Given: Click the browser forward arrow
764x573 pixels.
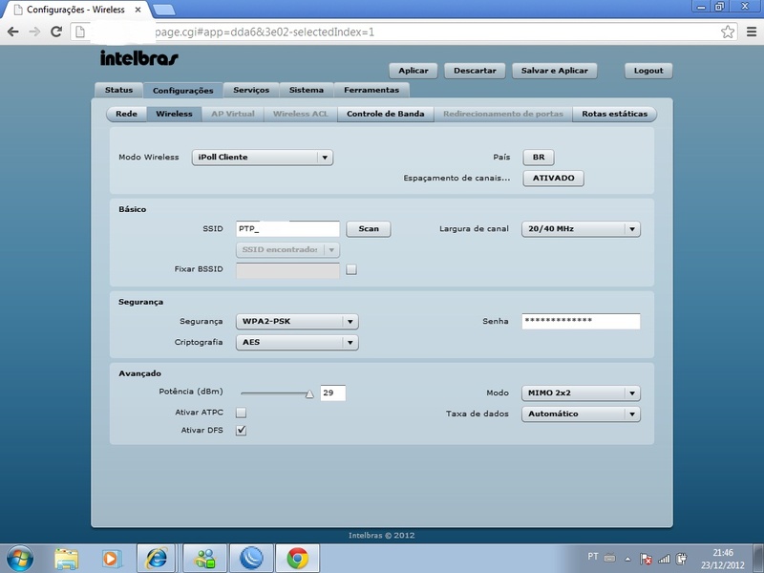Looking at the screenshot, I should click(34, 32).
